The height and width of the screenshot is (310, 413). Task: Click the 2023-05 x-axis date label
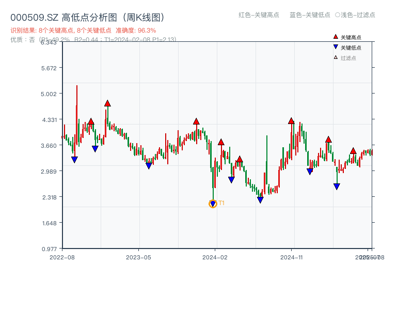pyautogui.click(x=138, y=257)
